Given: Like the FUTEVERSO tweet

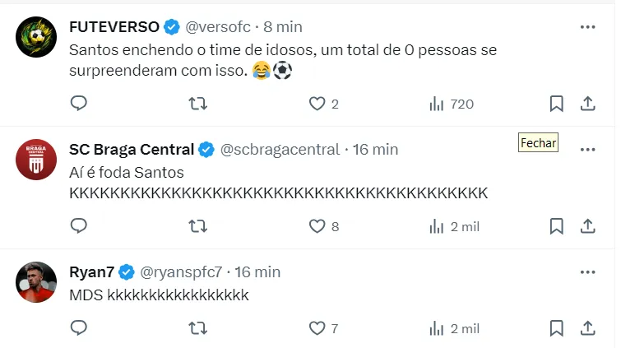Looking at the screenshot, I should [x=317, y=104].
